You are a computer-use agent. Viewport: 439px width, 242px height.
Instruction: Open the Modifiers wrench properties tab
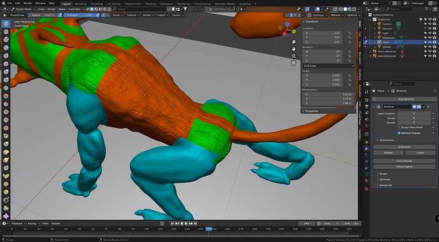(366, 148)
